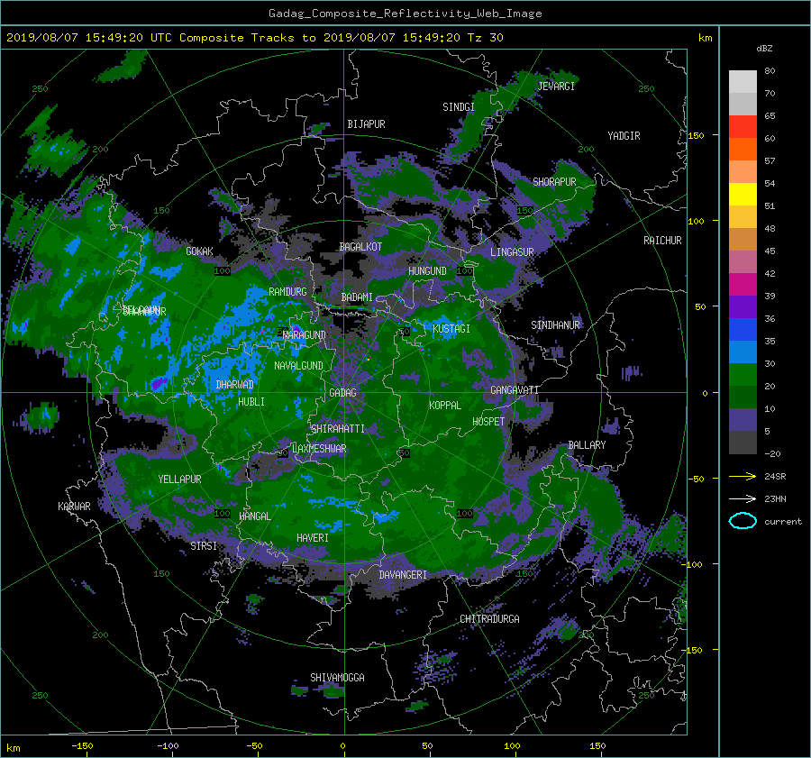Click the light gray 70 dBZ swatch
This screenshot has height=758, width=811.
[x=743, y=82]
